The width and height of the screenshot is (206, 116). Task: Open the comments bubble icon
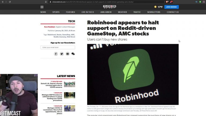pos(73,54)
